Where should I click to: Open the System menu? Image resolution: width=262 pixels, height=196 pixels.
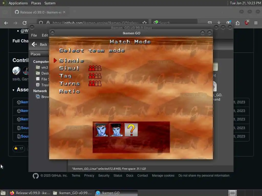tap(50, 3)
